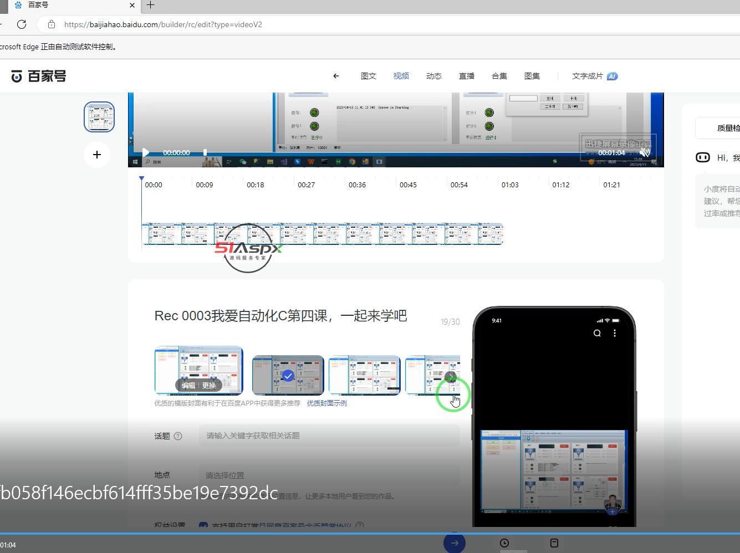Open the 合集 tab

pos(499,76)
